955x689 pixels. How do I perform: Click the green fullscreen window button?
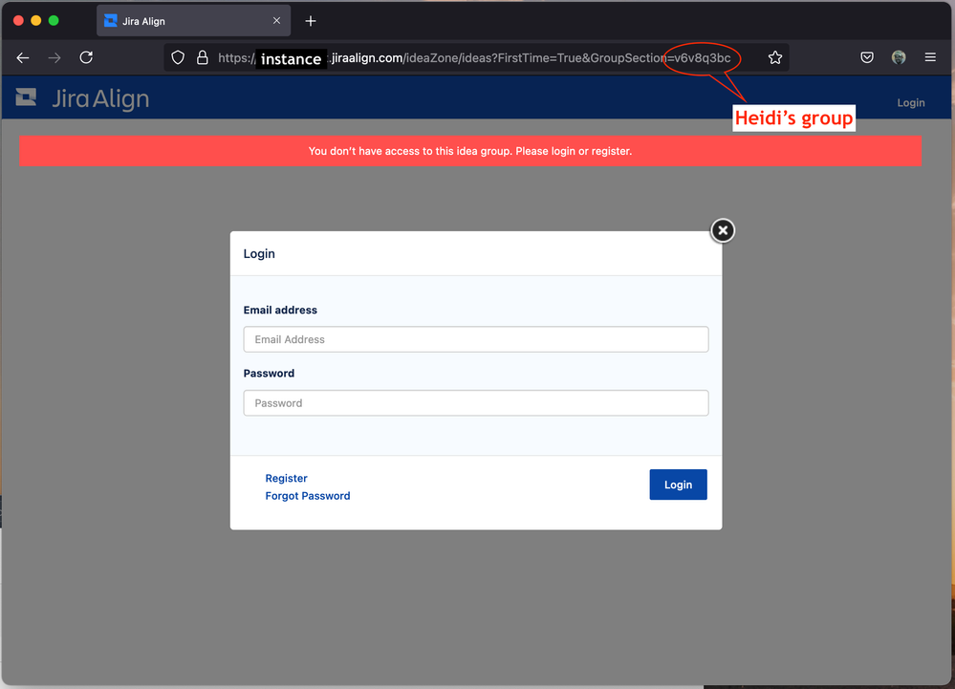tap(54, 21)
